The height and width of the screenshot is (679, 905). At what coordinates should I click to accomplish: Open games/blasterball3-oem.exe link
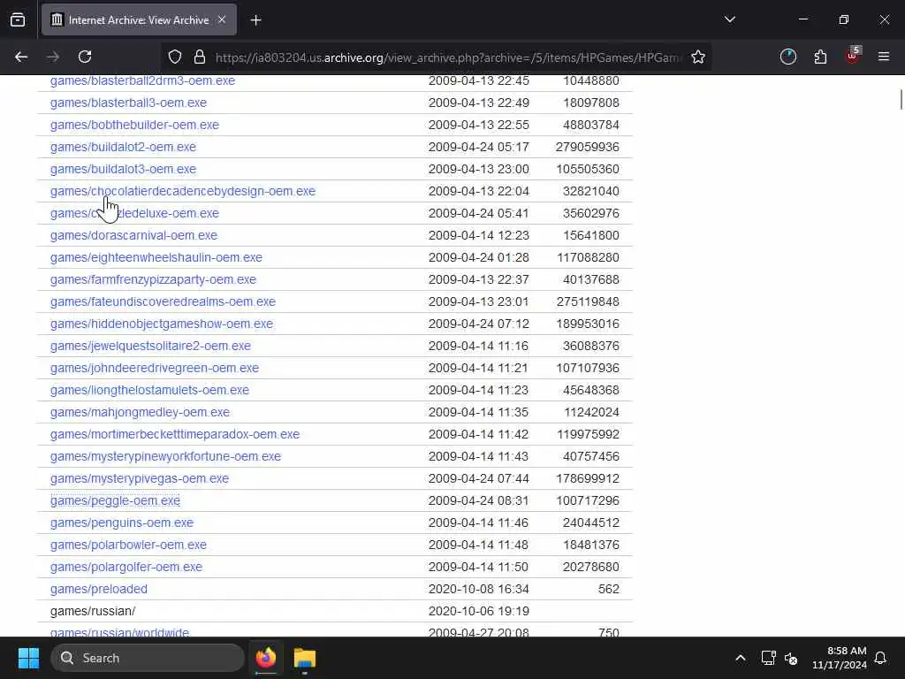(x=128, y=103)
